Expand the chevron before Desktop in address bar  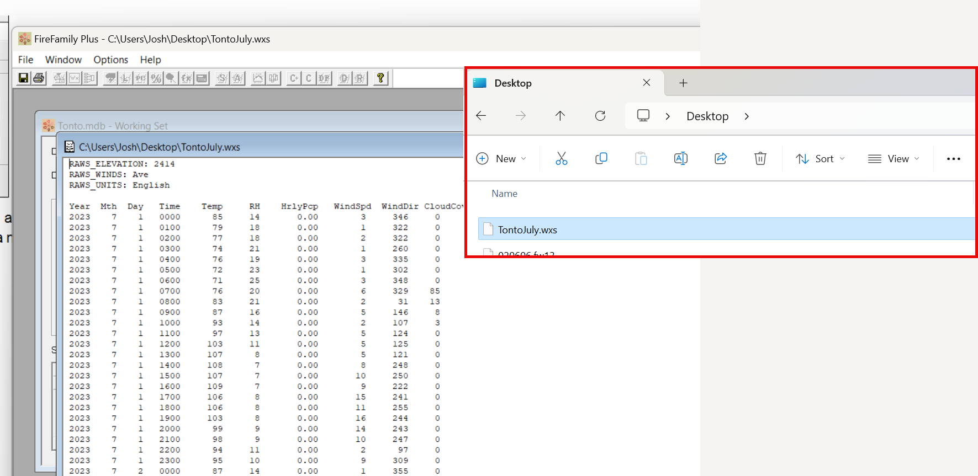coord(668,116)
